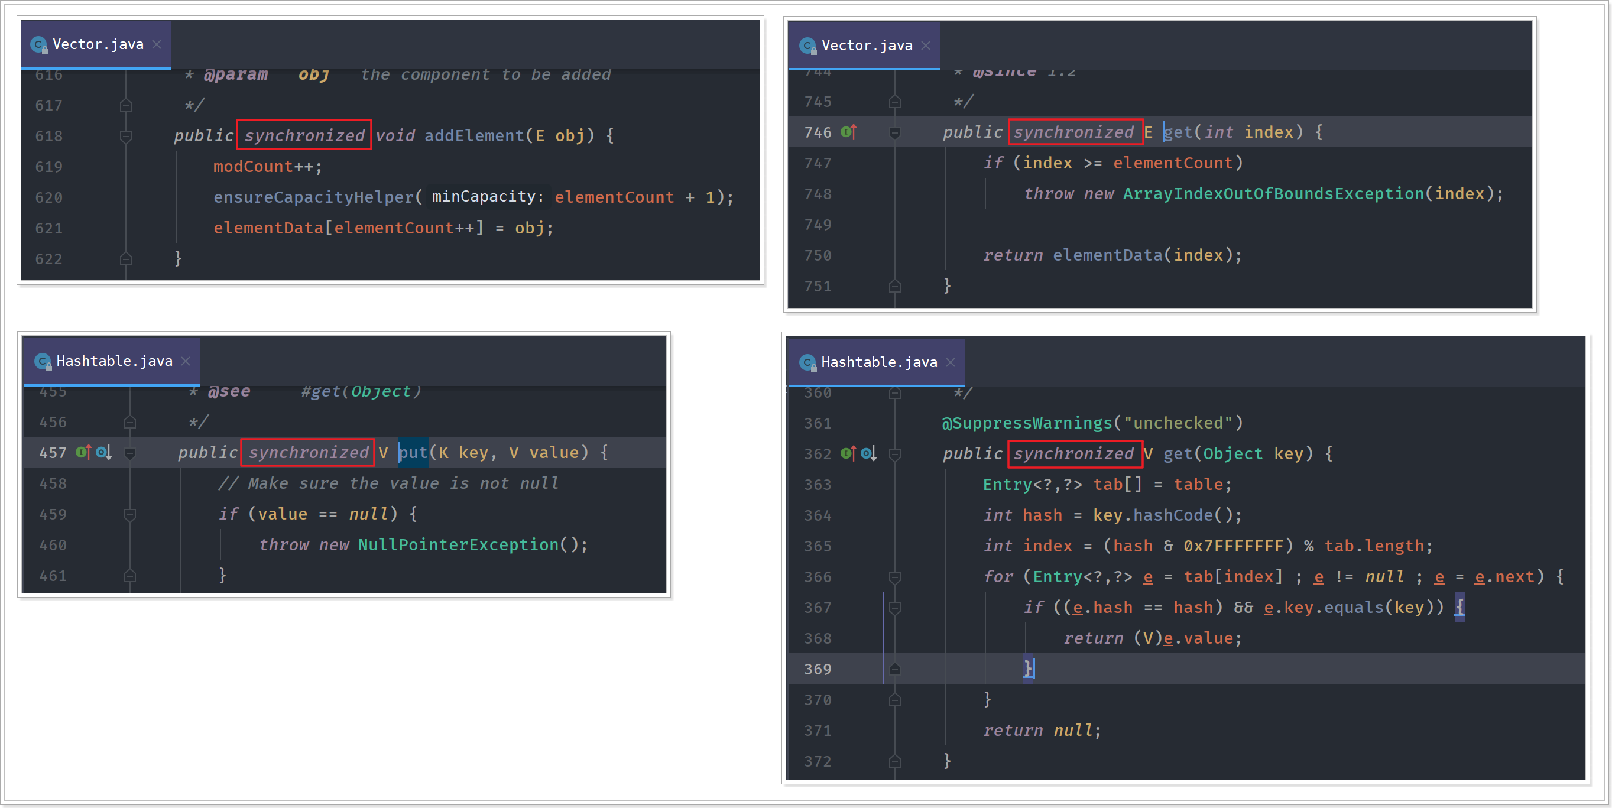Viewport: 1612px width, 808px height.
Task: Click the overrides icon at Hashtable line 457
Action: (x=83, y=453)
